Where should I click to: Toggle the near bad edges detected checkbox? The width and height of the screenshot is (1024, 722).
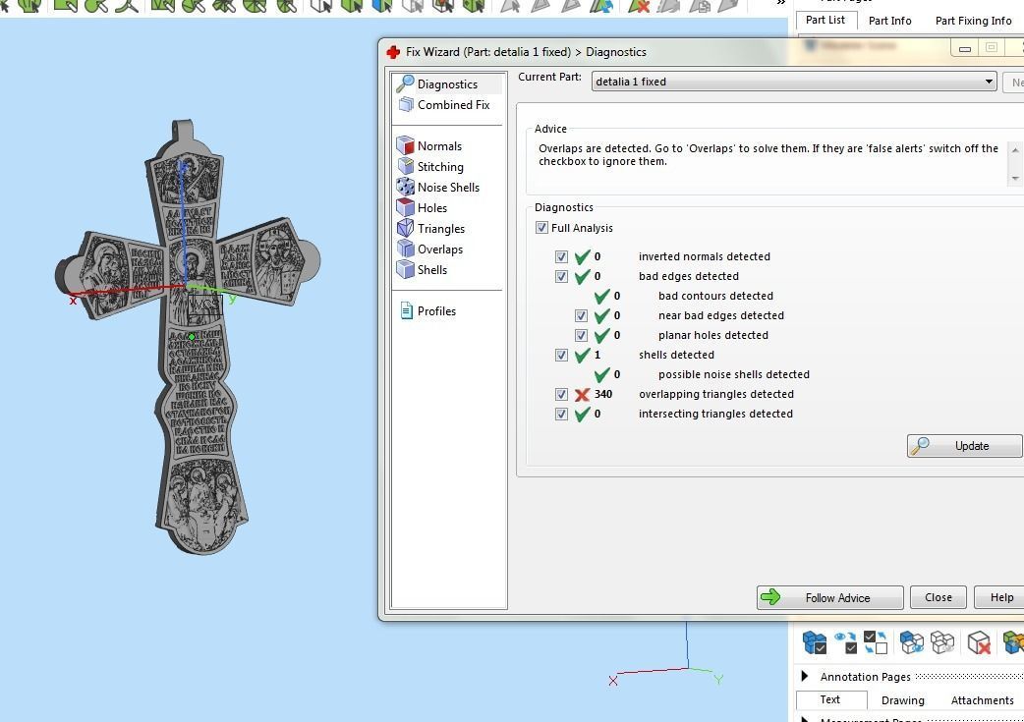point(581,315)
